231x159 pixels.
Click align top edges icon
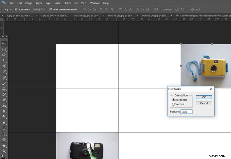pyautogui.click(x=84, y=10)
